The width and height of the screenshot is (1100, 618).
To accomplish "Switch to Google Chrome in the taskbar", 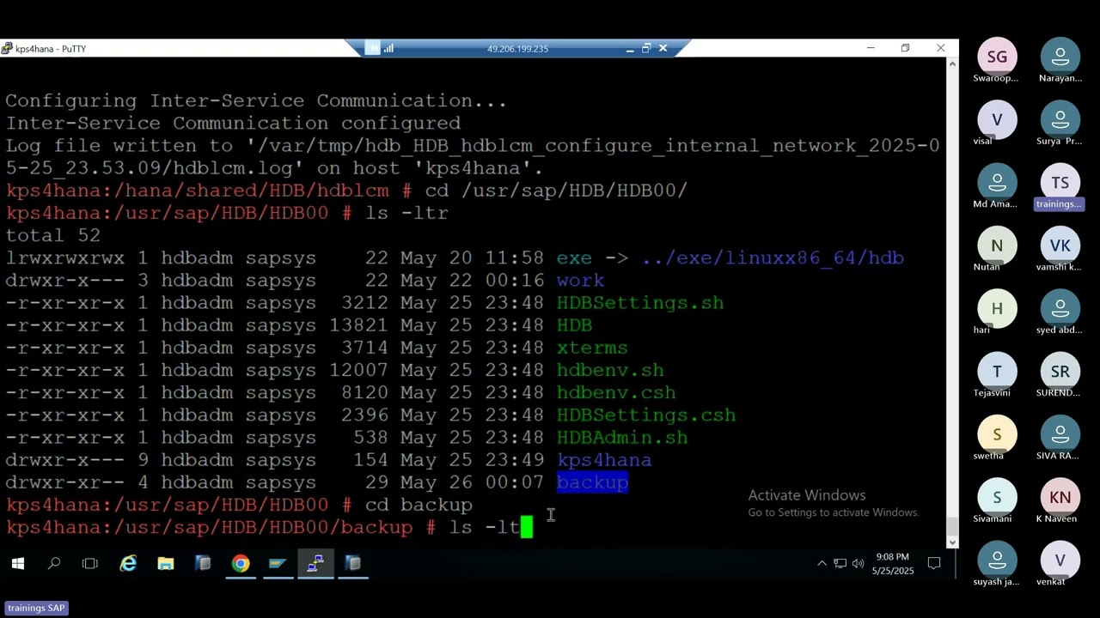I will point(241,564).
